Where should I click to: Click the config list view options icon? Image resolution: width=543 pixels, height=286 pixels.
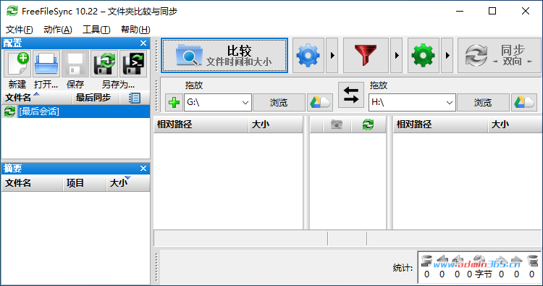pos(135,98)
